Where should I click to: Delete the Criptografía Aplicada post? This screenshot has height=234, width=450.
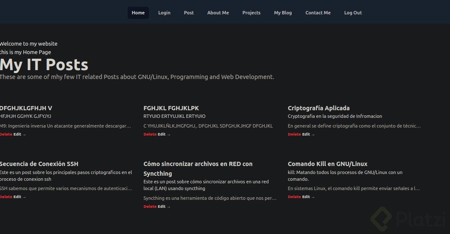coord(294,134)
